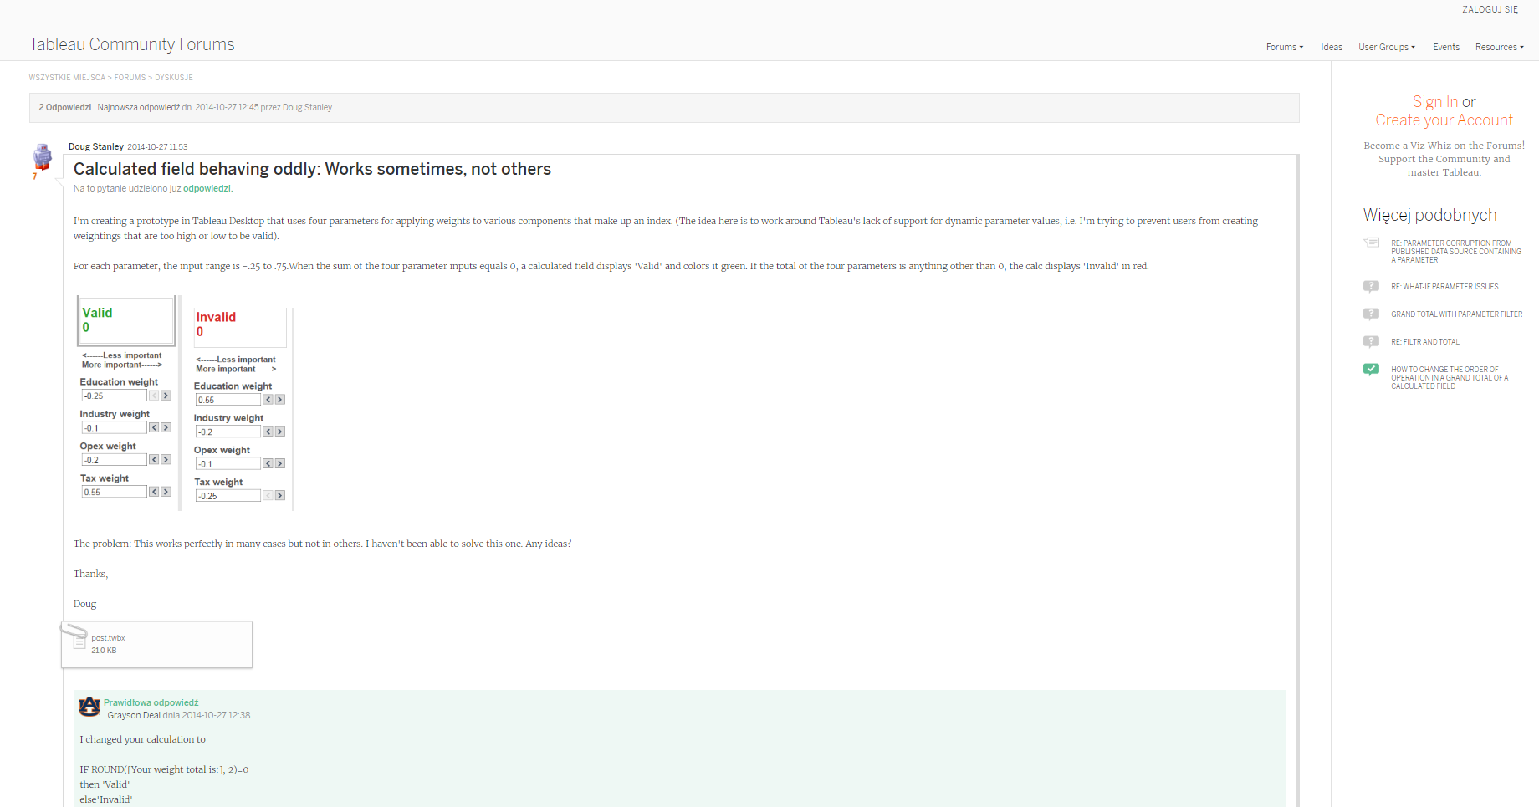Click the FORUMS breadcrumb link
1539x807 pixels.
click(x=130, y=78)
